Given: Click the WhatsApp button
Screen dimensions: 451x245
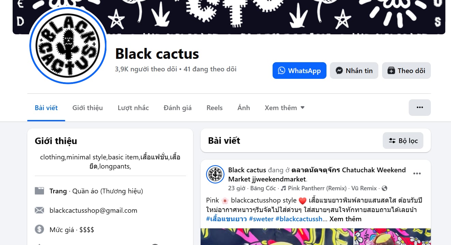Looking at the screenshot, I should pyautogui.click(x=300, y=71).
